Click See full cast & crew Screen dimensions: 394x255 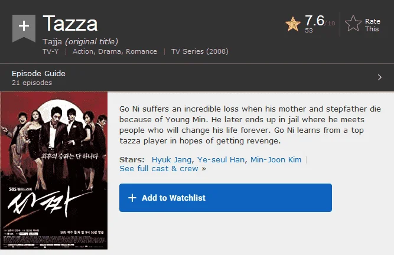tap(159, 169)
